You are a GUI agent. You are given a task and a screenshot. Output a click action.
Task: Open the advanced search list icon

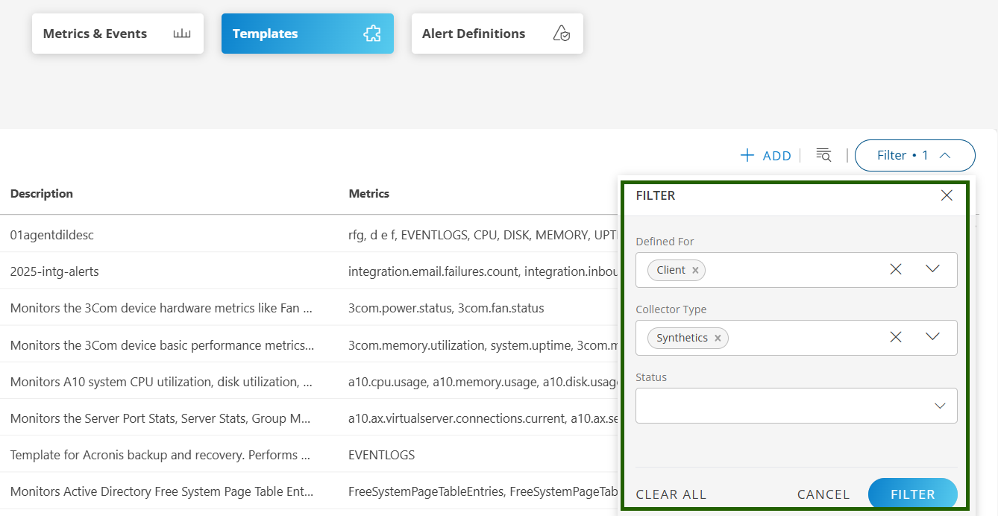point(823,155)
